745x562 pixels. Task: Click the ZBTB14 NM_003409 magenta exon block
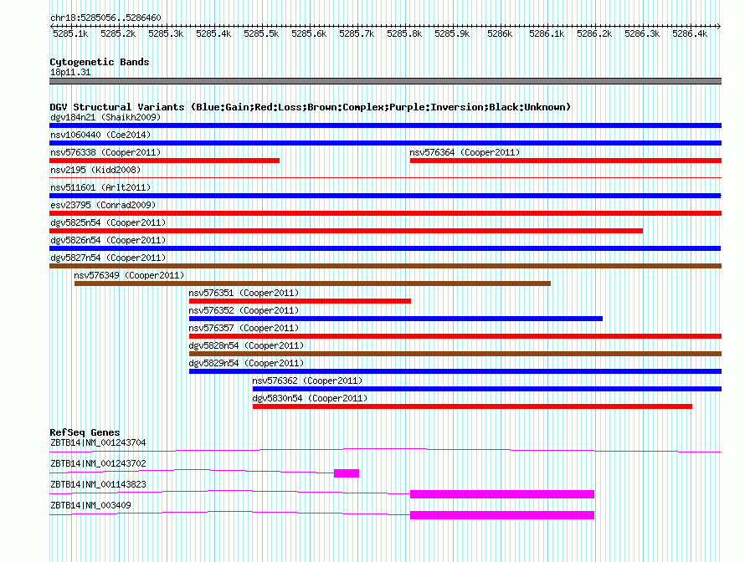coord(502,515)
